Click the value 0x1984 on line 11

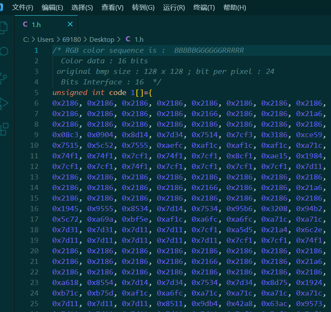coord(309,156)
